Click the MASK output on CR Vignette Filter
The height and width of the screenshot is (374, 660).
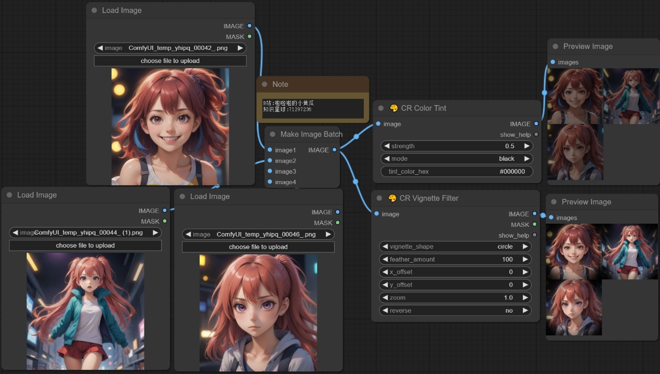(535, 225)
